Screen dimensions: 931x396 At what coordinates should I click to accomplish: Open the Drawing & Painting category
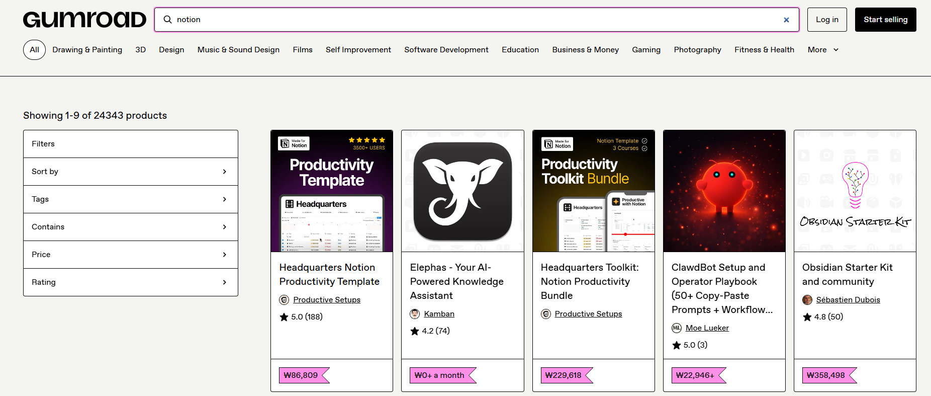(87, 50)
